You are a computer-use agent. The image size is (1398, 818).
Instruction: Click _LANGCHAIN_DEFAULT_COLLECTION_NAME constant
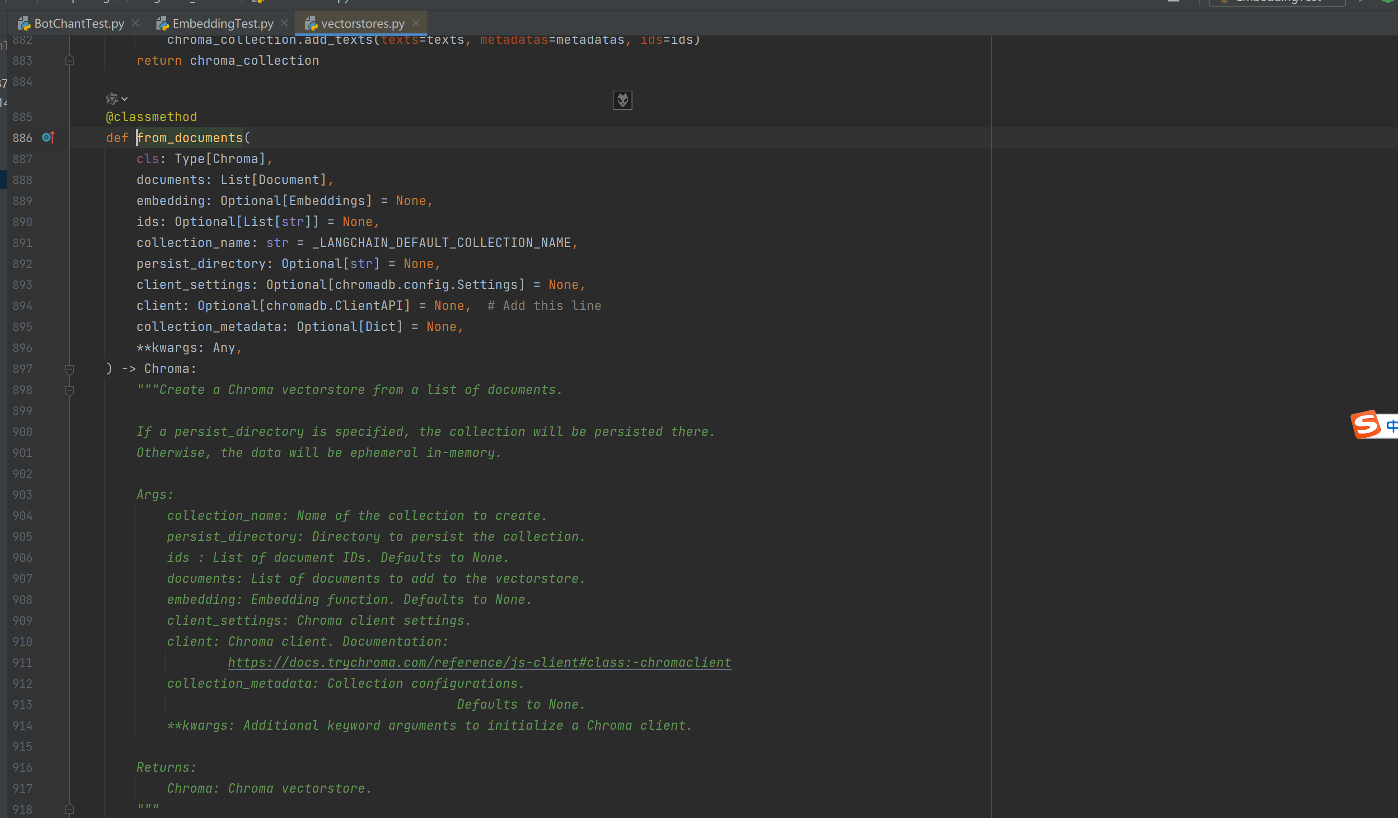(x=442, y=243)
